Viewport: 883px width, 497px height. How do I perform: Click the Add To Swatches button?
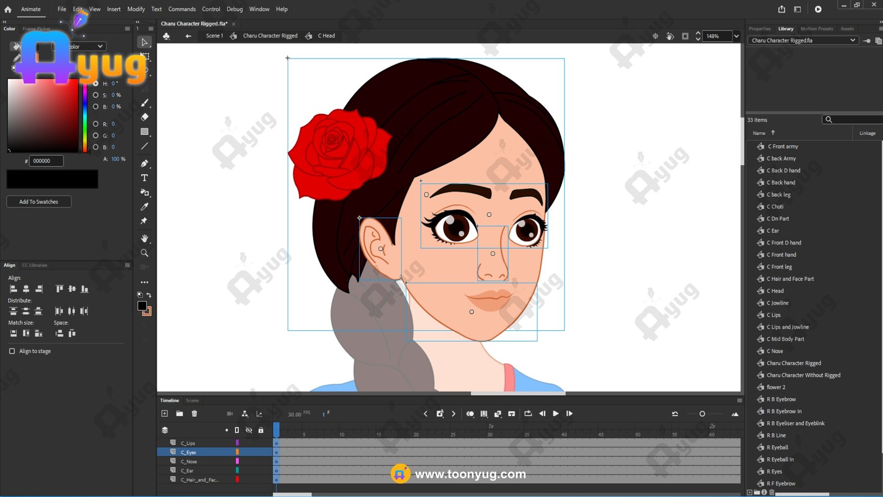click(39, 202)
